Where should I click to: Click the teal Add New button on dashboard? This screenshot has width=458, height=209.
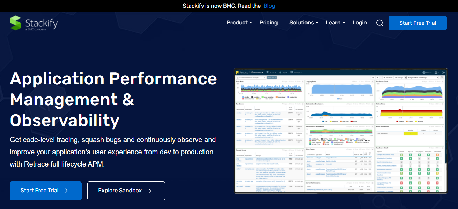pos(271,77)
